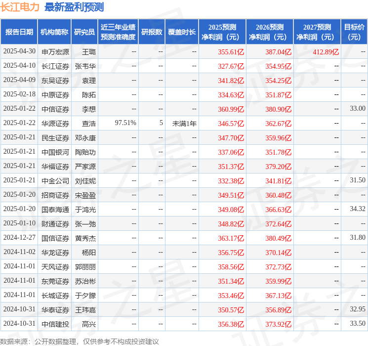Select the 研究员 column header
368x346 pixels.
pyautogui.click(x=84, y=32)
